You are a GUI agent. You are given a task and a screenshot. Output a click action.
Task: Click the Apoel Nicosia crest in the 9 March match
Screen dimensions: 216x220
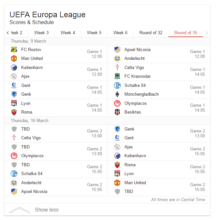[117, 49]
